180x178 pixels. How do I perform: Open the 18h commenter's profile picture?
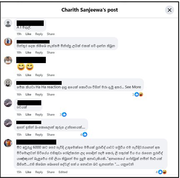[8, 42]
